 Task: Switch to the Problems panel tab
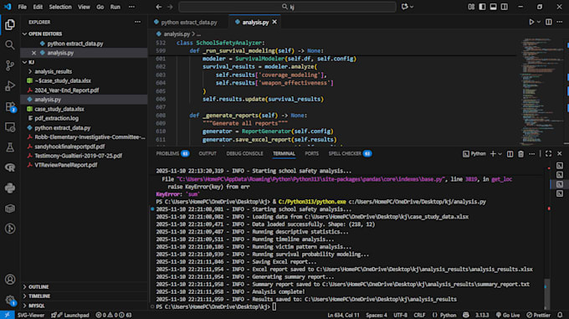click(172, 154)
